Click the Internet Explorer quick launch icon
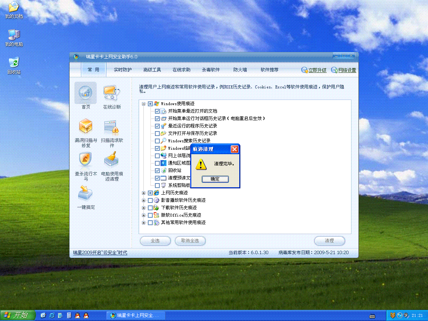The image size is (428, 321). [52, 315]
